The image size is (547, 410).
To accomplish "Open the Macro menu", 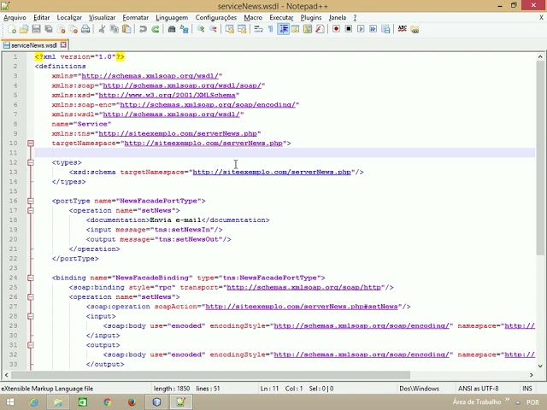I will pyautogui.click(x=253, y=17).
